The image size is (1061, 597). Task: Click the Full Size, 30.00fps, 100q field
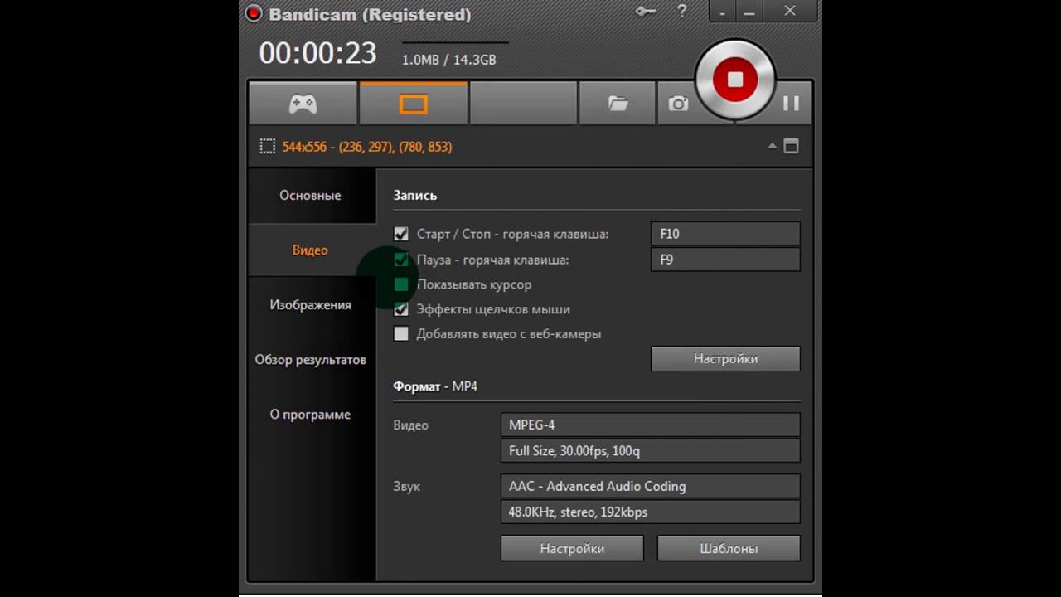click(x=651, y=451)
